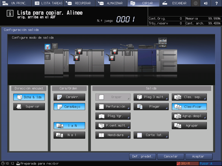The height and width of the screenshot is (166, 222).
Task: Set output order to 1 a N
Action: [70, 126]
